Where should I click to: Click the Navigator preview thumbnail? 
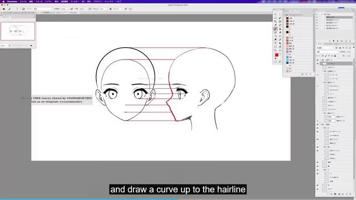[18, 31]
